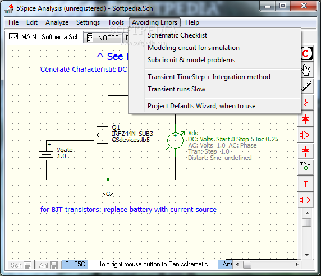This screenshot has width=321, height=276.
Task: Click the red redo/rotate C icon
Action: tap(306, 53)
